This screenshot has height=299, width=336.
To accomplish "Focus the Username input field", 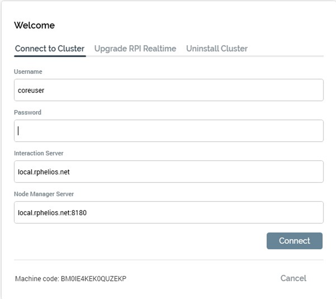I will point(169,90).
